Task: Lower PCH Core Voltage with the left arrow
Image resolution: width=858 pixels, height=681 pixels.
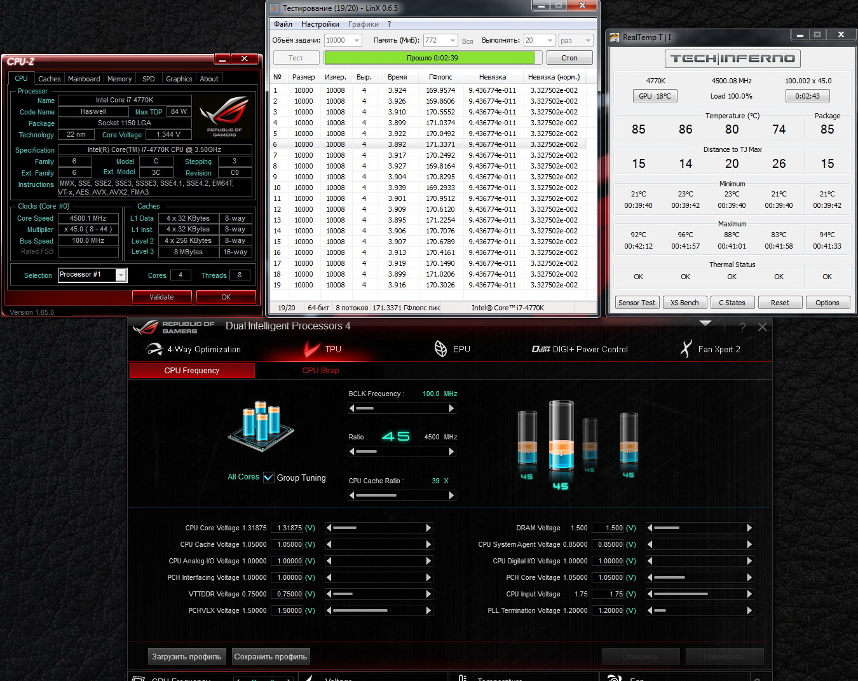Action: [650, 577]
